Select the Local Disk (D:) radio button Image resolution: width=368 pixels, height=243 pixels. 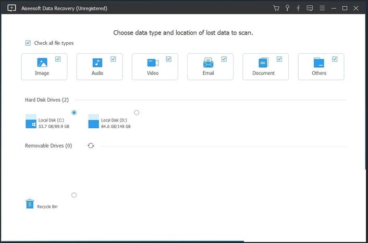137,113
